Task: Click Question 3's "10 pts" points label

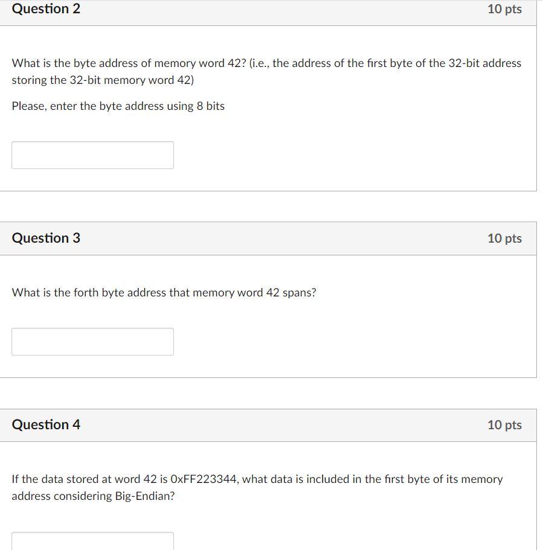Action: (x=504, y=238)
